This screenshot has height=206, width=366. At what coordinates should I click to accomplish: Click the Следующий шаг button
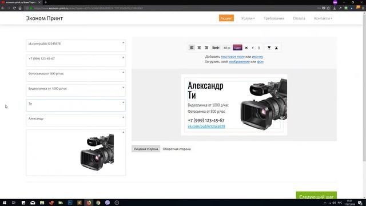pyautogui.click(x=316, y=196)
